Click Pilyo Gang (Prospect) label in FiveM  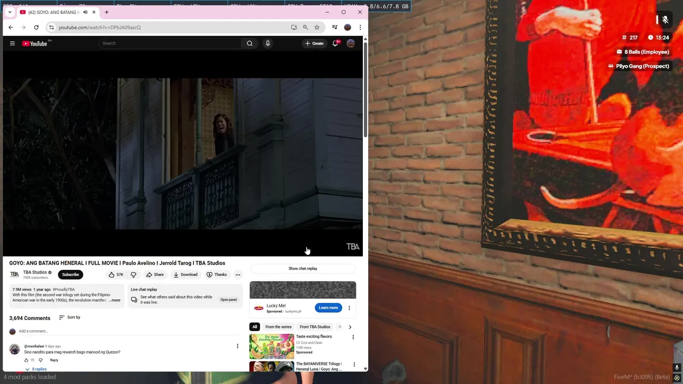638,66
